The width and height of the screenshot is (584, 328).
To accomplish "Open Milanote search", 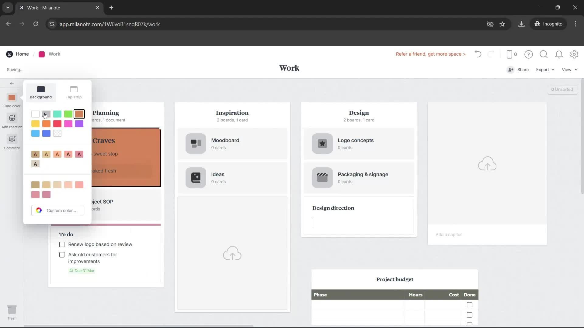I will (x=544, y=54).
